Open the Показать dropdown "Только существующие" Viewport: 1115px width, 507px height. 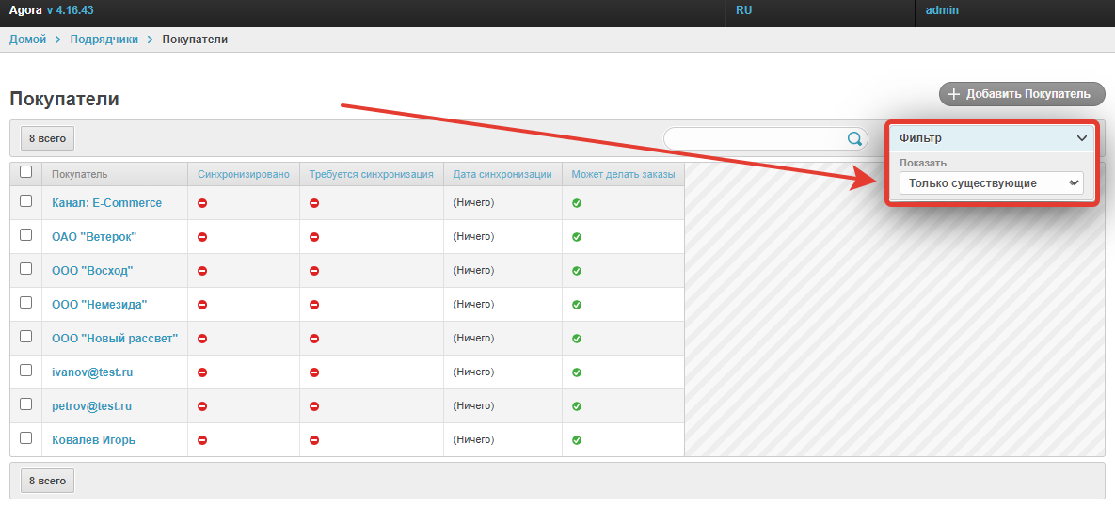[x=991, y=183]
